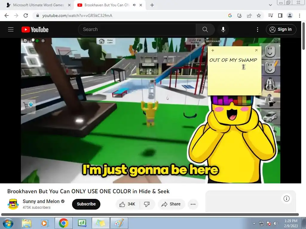The width and height of the screenshot is (306, 229).
Task: Click the network tray icon
Action: pyautogui.click(x=261, y=223)
